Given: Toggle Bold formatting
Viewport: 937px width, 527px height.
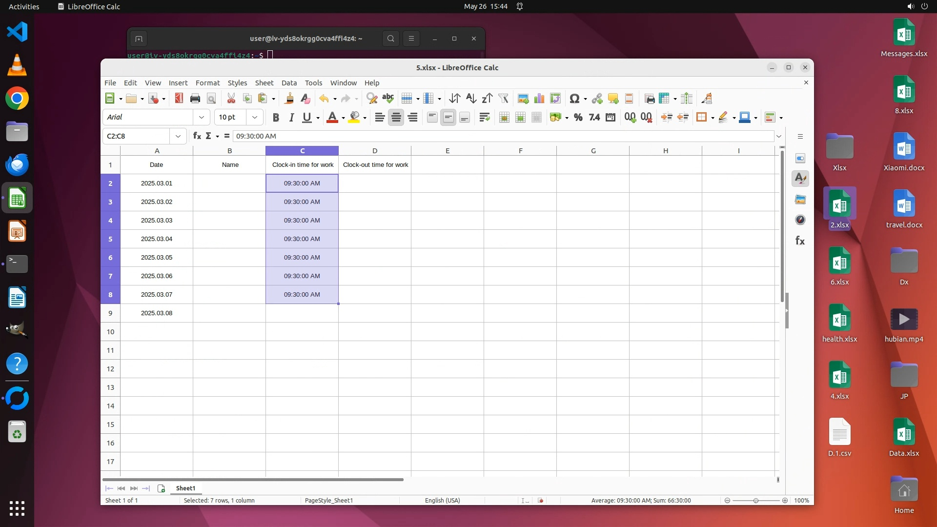Looking at the screenshot, I should click(x=276, y=117).
